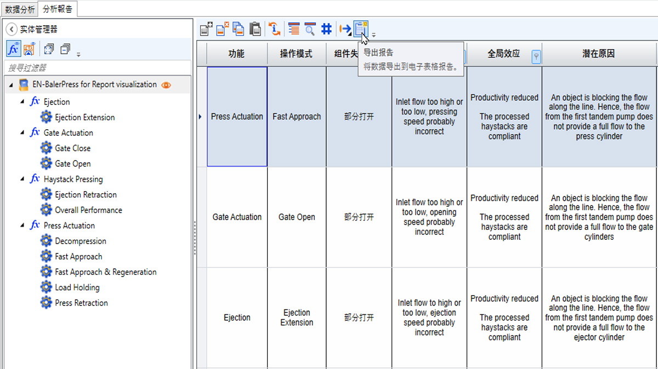The width and height of the screenshot is (658, 369).
Task: Click the cause cell mentioning ejector cylinder
Action: pyautogui.click(x=599, y=318)
